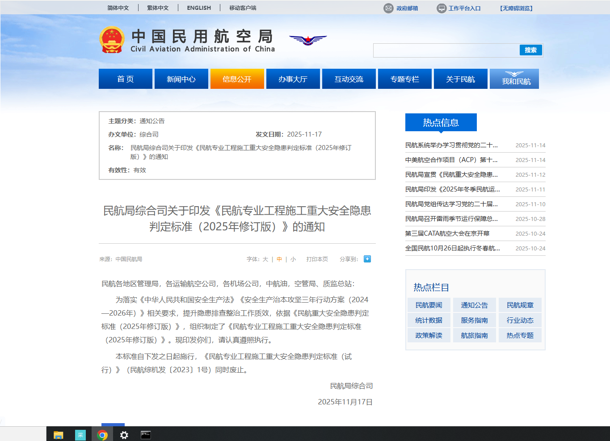
Task: Open the 民航规章 hot column
Action: 520,304
